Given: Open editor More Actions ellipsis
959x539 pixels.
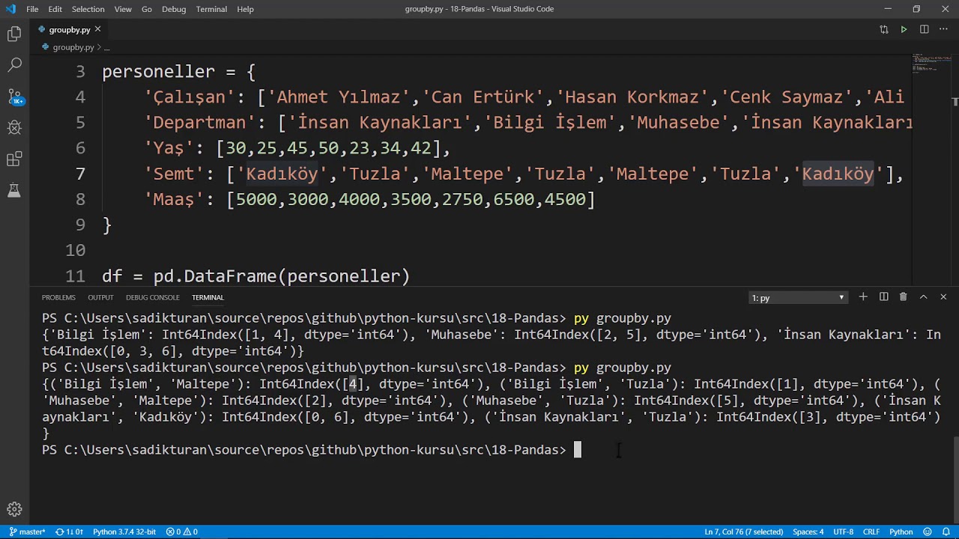Looking at the screenshot, I should [x=944, y=29].
